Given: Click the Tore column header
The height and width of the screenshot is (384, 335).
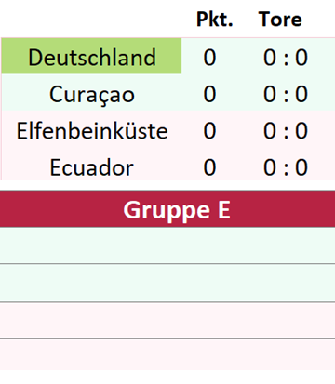Looking at the screenshot, I should pos(280,20).
